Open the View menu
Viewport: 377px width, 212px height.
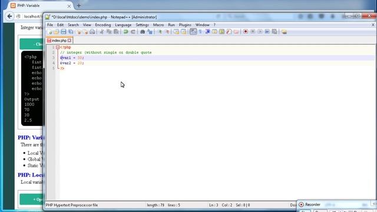[x=87, y=25]
